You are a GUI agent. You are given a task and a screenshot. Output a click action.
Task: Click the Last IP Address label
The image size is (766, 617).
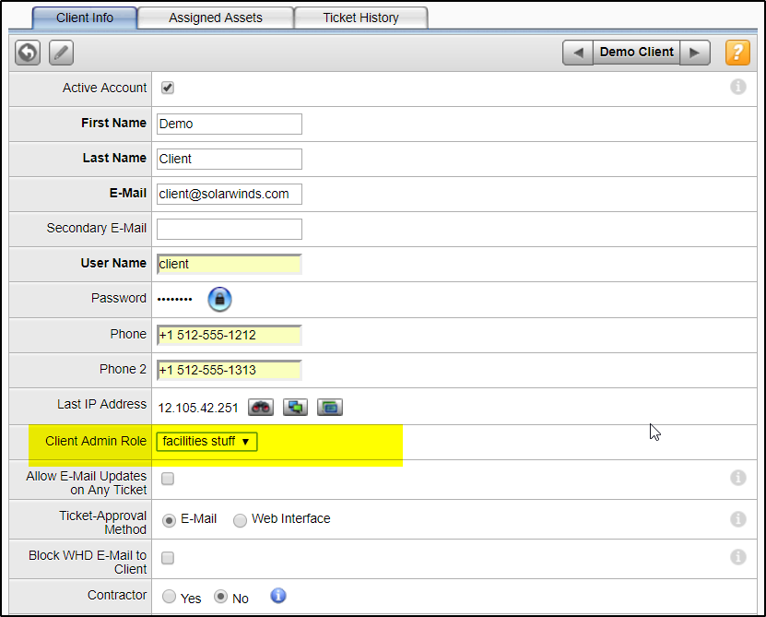101,404
